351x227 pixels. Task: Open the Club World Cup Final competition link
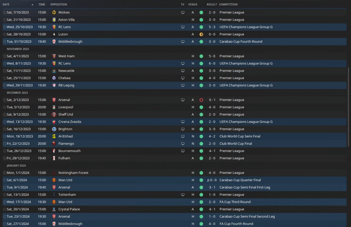coord(236,143)
